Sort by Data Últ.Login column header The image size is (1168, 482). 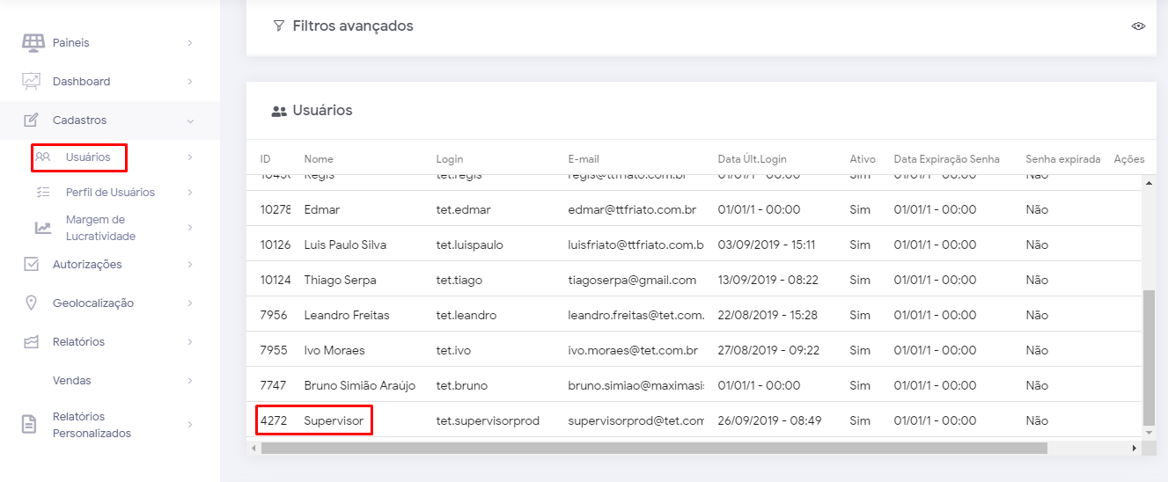[752, 159]
